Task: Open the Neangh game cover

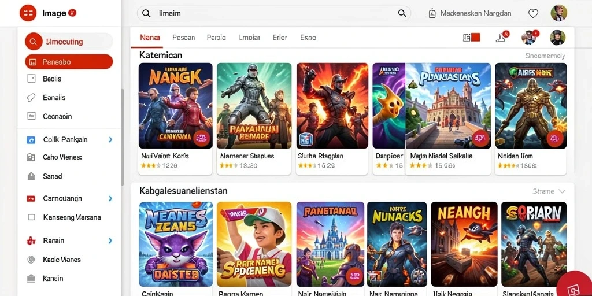Action: 464,245
